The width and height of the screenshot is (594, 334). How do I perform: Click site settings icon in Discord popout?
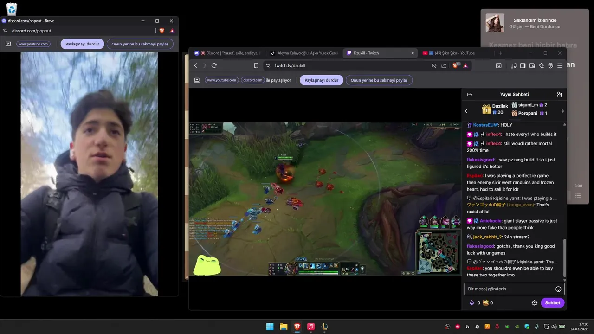5,31
